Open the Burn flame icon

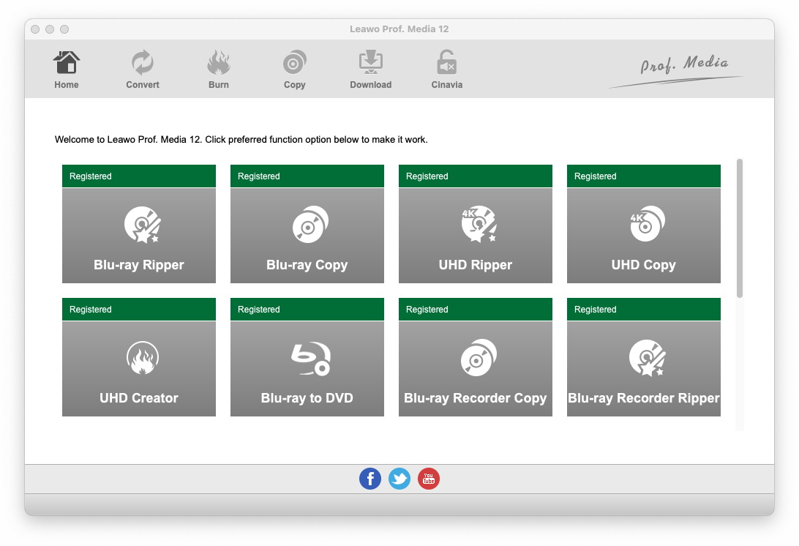218,70
